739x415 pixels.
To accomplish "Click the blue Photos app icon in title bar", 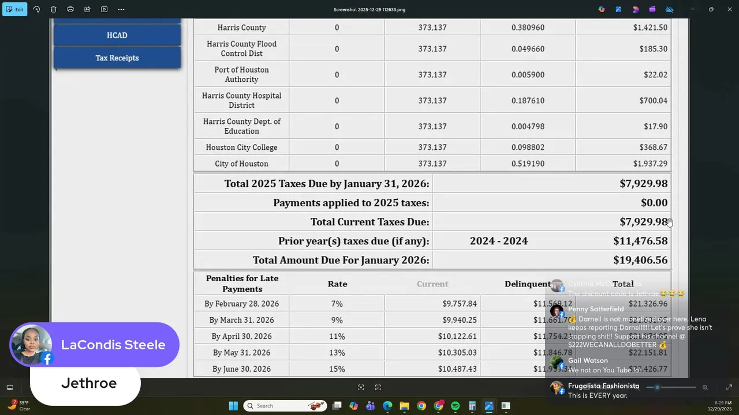I will (618, 9).
